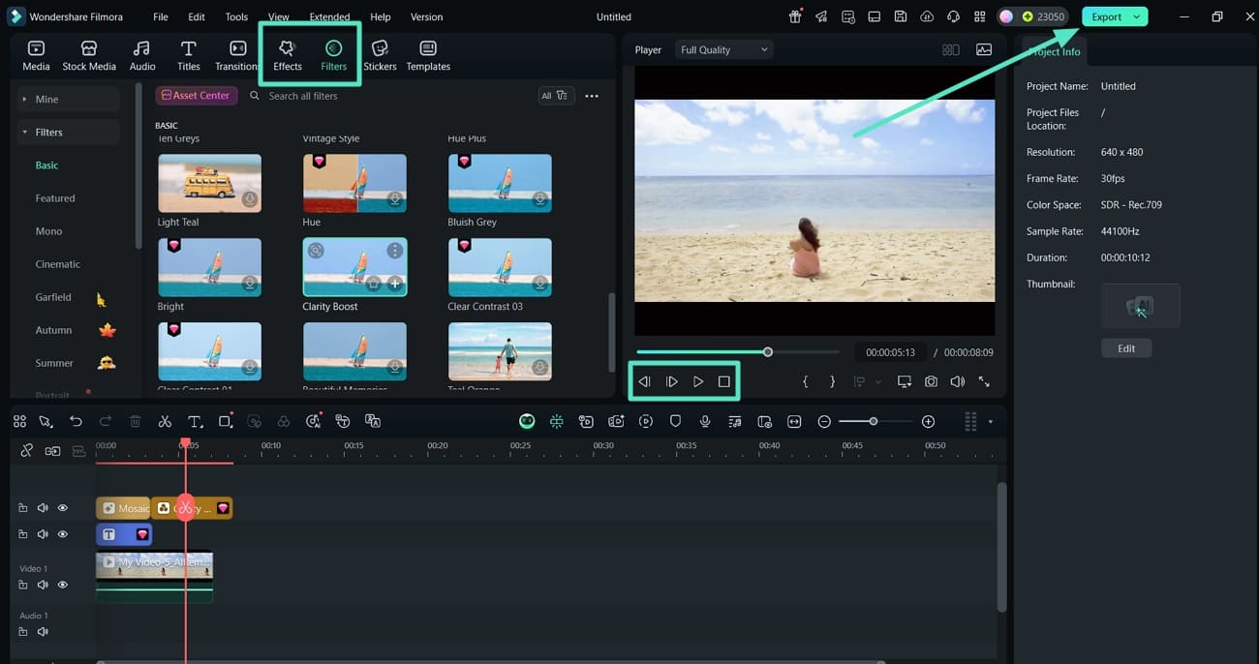Undo the last edit in timeline toolbar
The width and height of the screenshot is (1259, 664).
pos(76,421)
